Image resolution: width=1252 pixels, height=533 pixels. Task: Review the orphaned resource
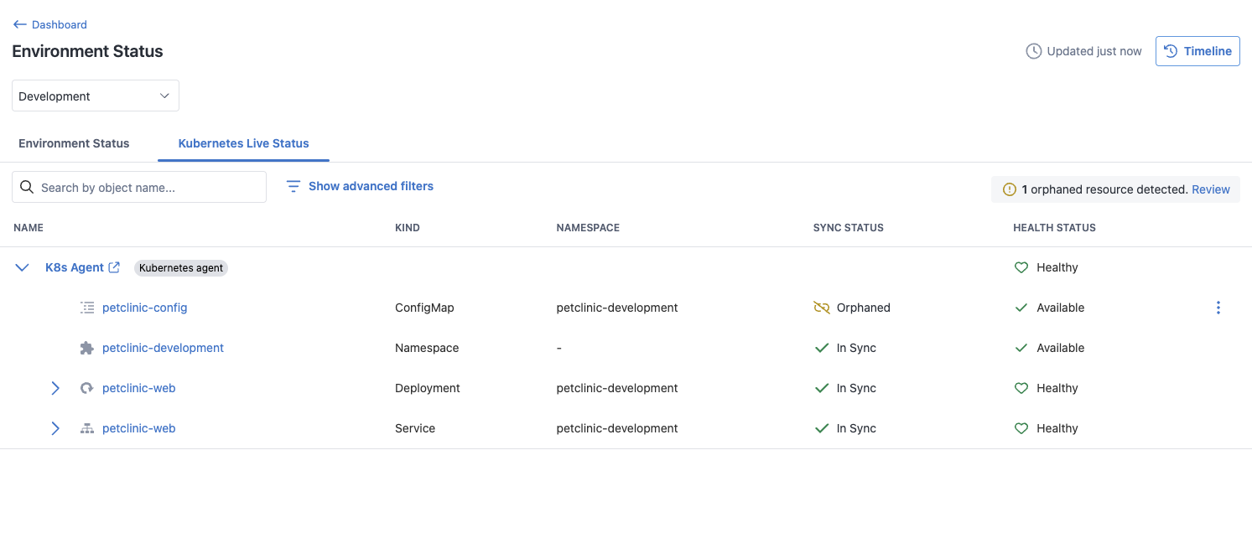[x=1211, y=189]
